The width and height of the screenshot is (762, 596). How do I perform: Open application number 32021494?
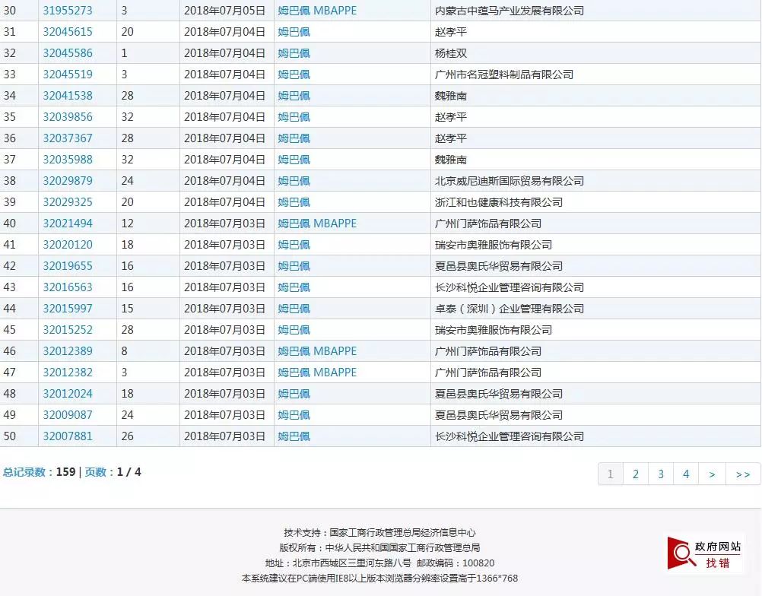pos(68,223)
